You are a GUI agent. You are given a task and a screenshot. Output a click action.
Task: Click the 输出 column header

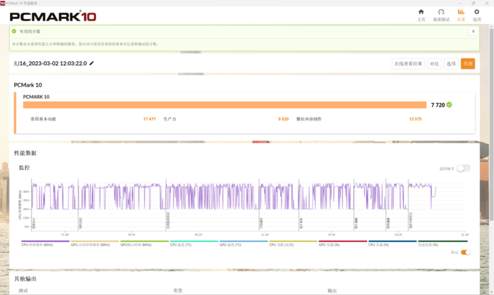[x=332, y=291]
